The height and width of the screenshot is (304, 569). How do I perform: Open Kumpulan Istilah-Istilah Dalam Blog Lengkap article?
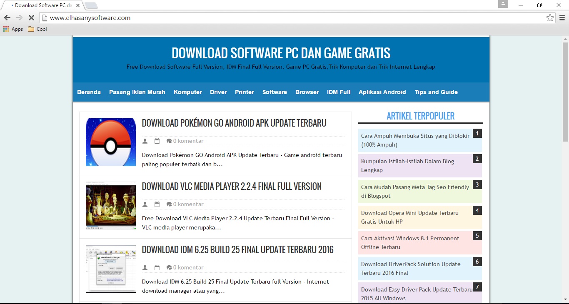407,166
